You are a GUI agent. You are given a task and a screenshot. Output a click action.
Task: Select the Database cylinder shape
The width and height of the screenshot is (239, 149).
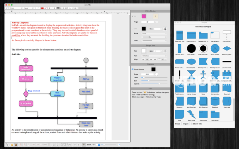(x=215, y=101)
